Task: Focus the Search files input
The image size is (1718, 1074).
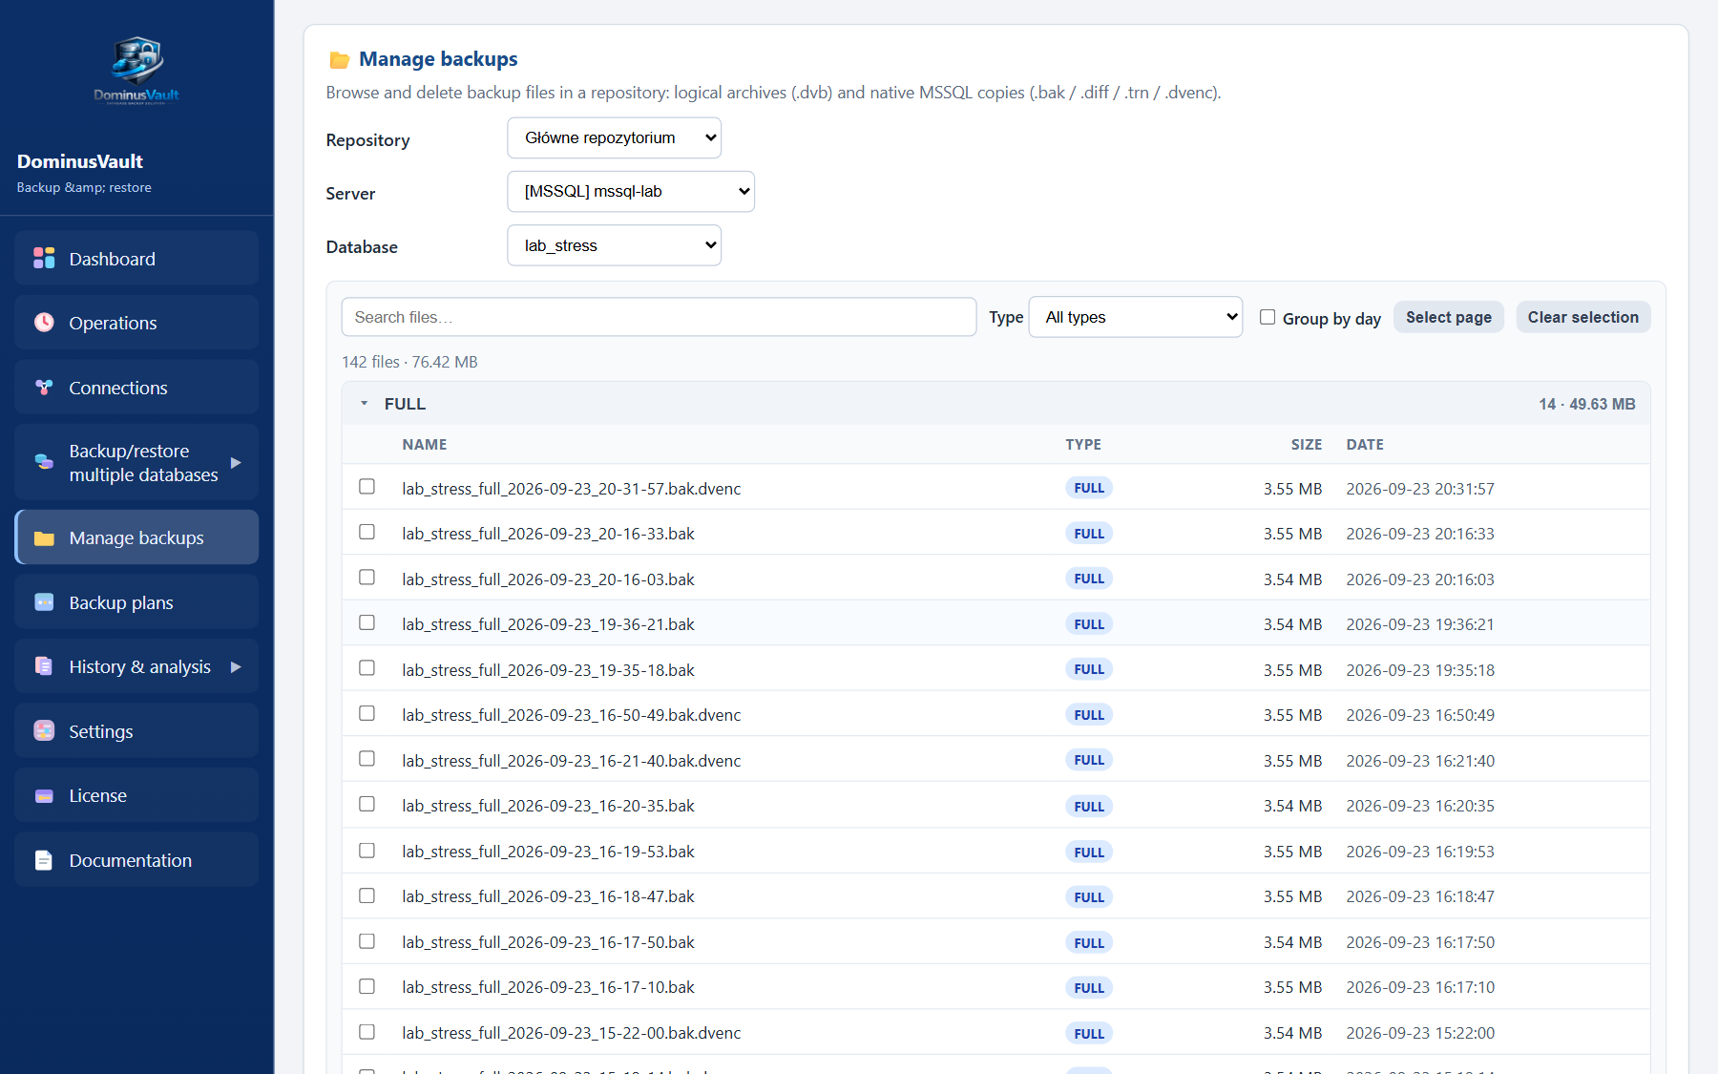Action: click(x=659, y=317)
